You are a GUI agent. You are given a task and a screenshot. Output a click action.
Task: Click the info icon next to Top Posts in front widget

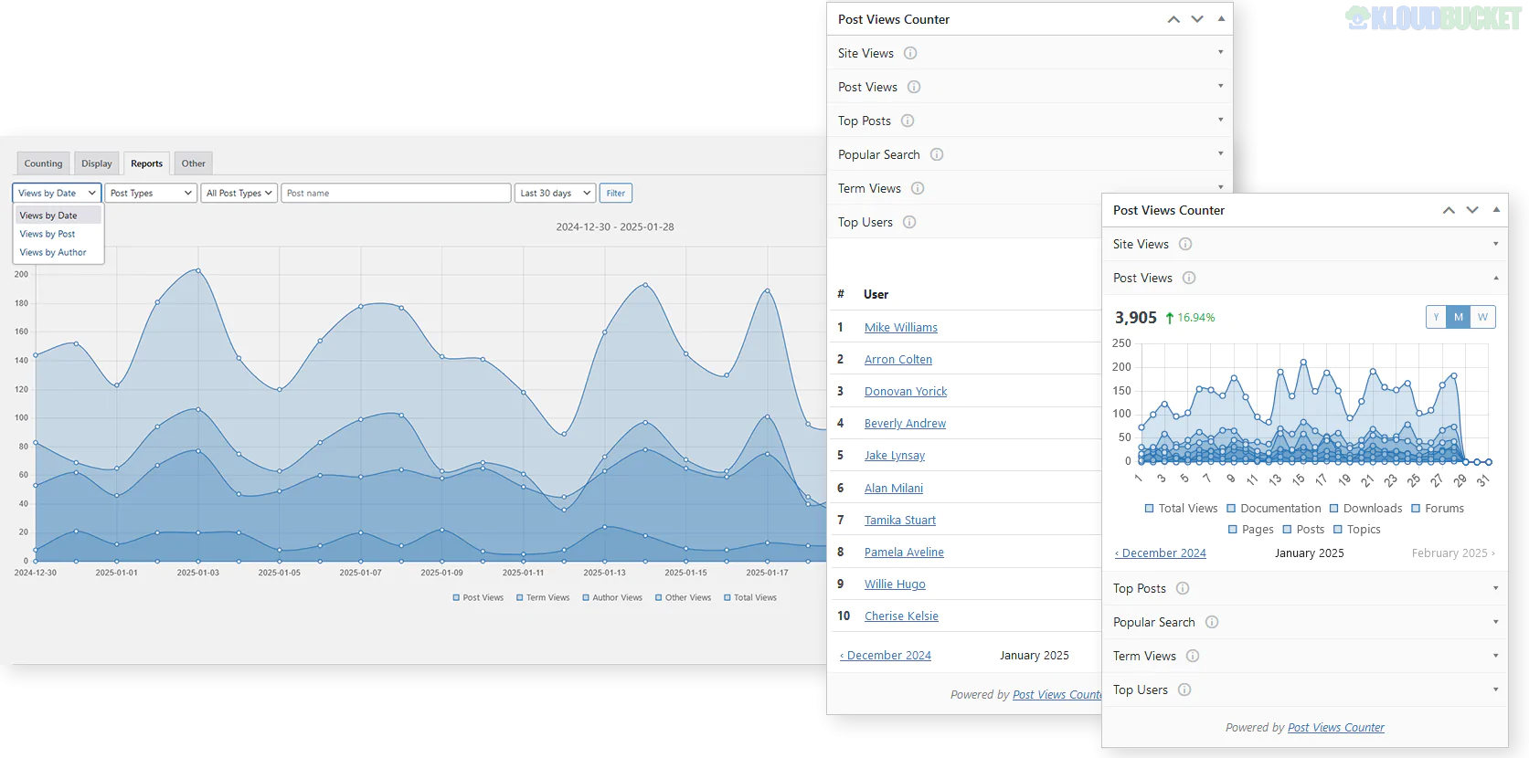coord(1183,588)
